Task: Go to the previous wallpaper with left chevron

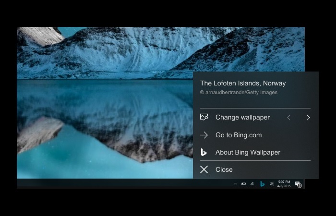Action: [288, 118]
